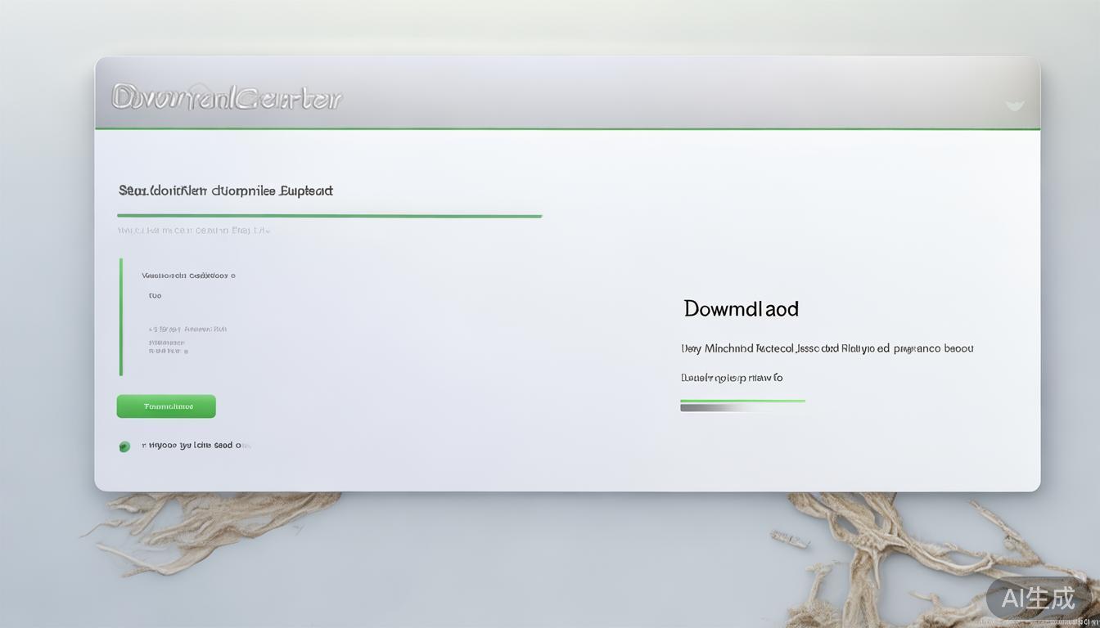Open the link text directly above the progress bar
This screenshot has width=1100, height=628.
732,378
